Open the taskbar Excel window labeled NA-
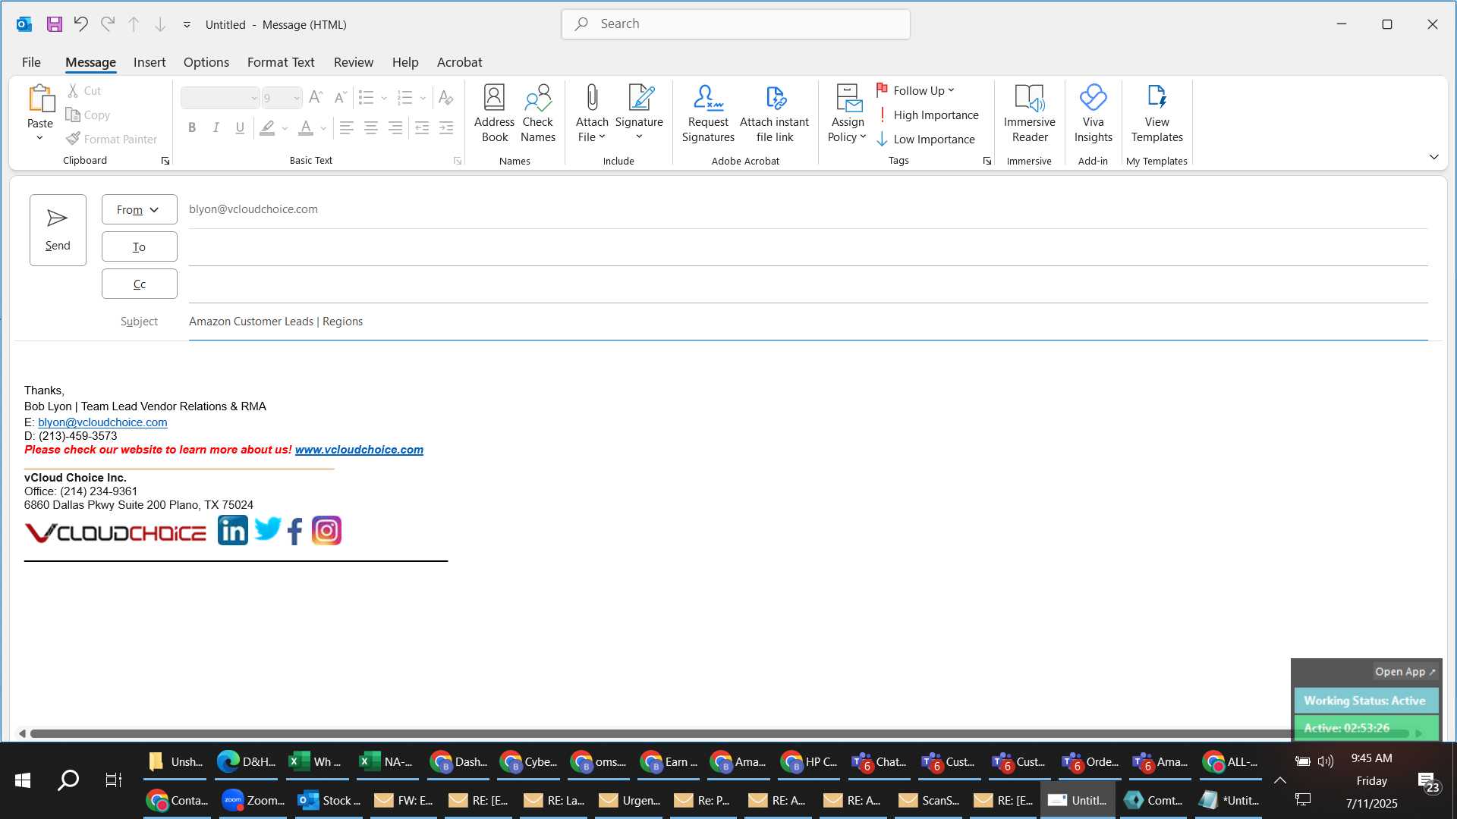1457x819 pixels. coord(385,762)
